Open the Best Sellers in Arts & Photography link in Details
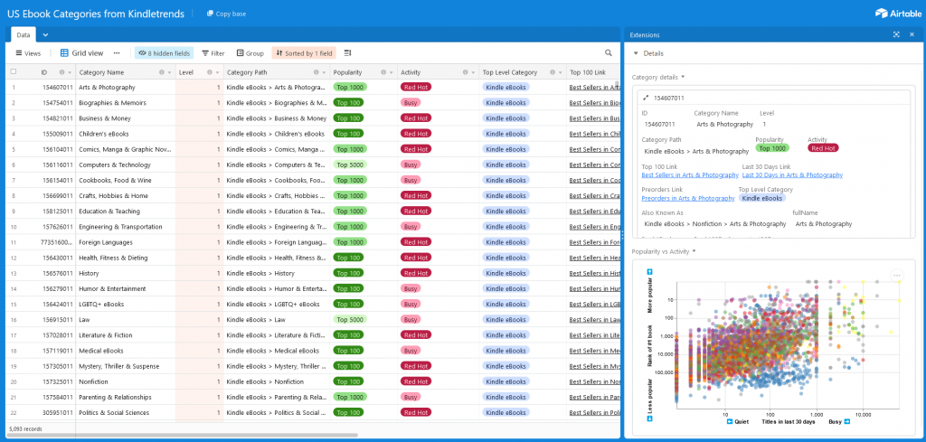This screenshot has height=442, width=926. [x=690, y=175]
